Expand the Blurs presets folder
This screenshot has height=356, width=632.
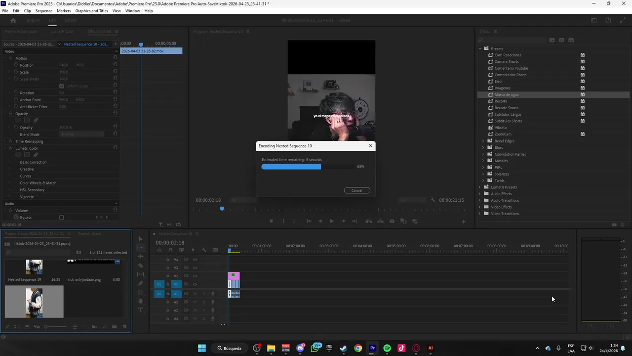483,147
